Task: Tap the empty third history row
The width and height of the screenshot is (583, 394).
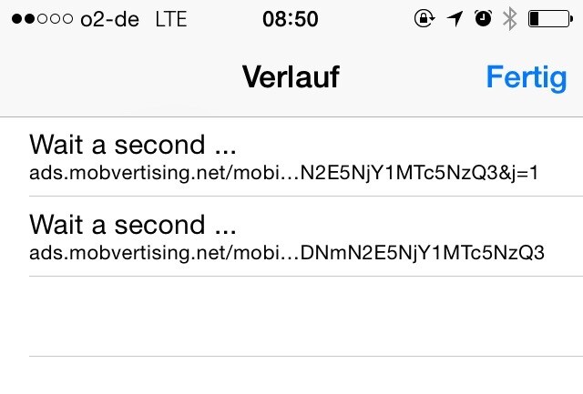Action: tap(291, 317)
